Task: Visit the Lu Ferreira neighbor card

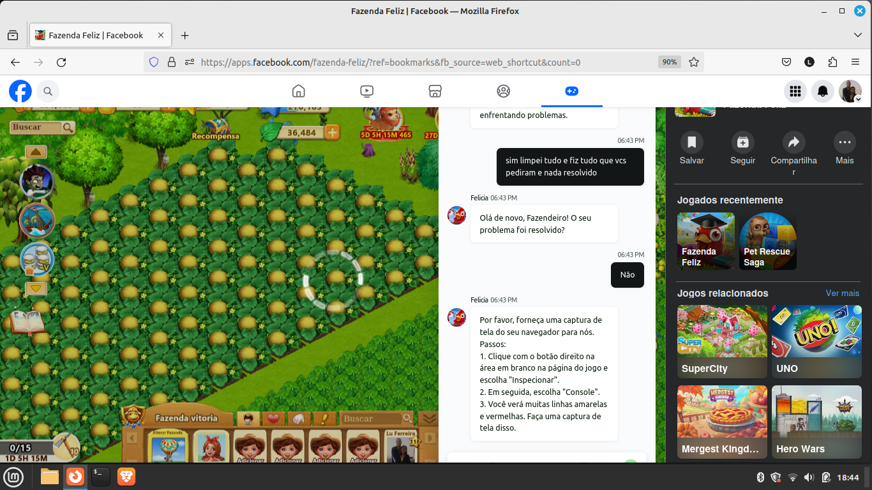Action: (x=401, y=447)
